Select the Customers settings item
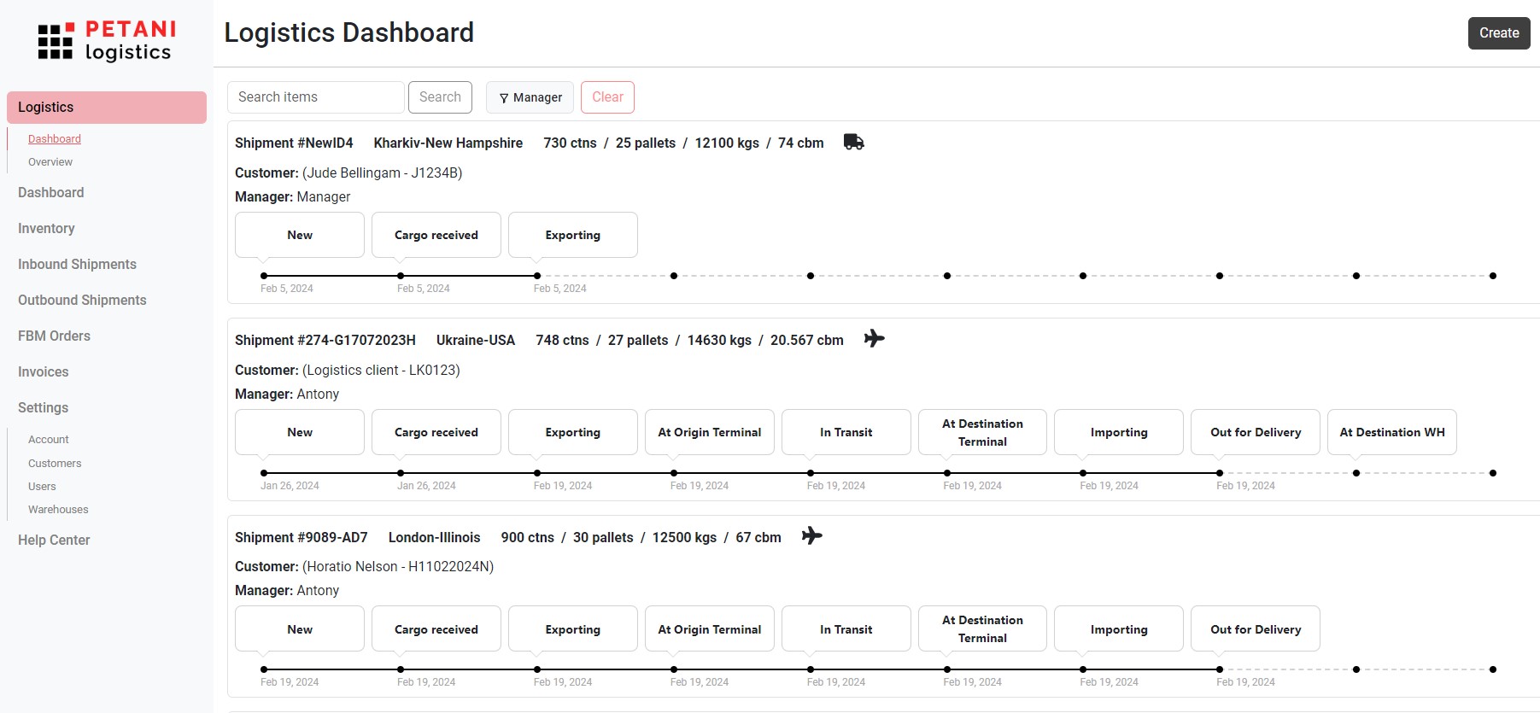Screen dimensions: 1540x713 55,464
